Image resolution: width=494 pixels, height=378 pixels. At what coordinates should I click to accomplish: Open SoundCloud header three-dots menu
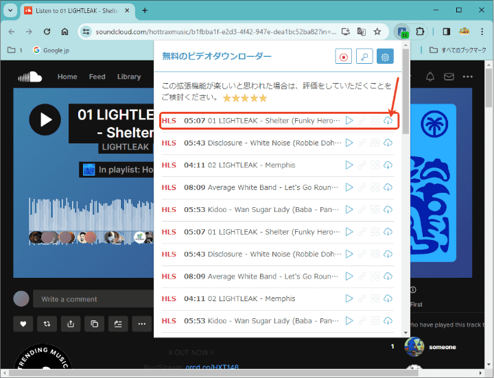click(467, 77)
